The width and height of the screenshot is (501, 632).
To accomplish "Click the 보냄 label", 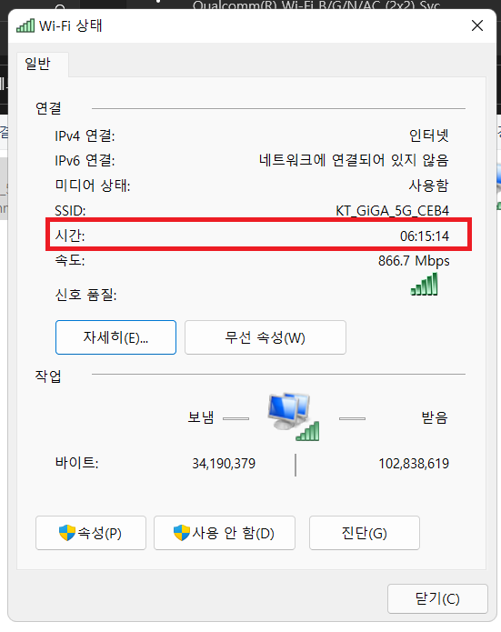I will point(201,417).
